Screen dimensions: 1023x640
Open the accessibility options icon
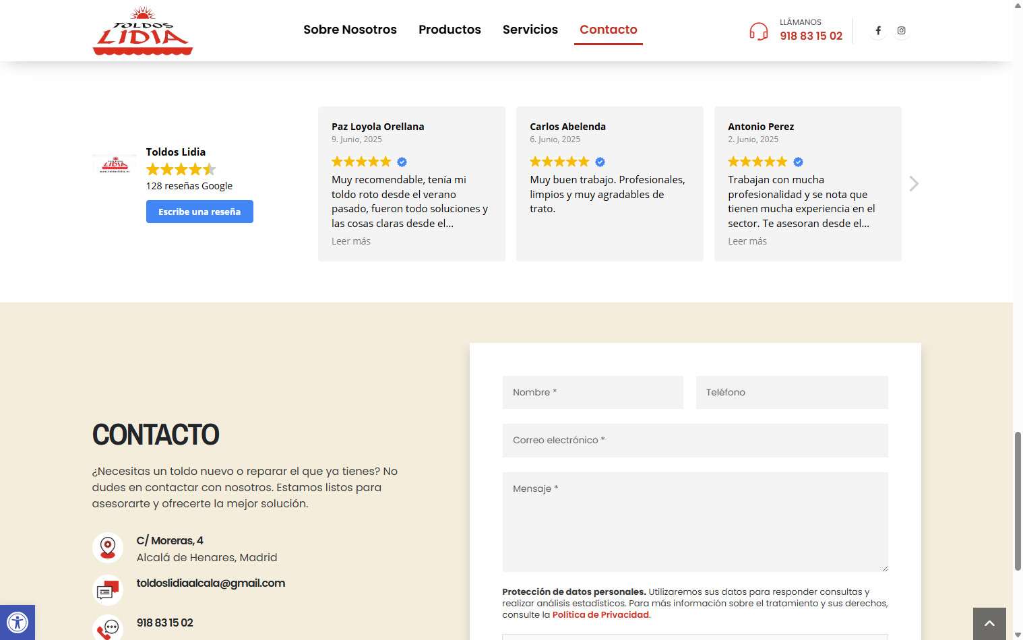pos(18,622)
